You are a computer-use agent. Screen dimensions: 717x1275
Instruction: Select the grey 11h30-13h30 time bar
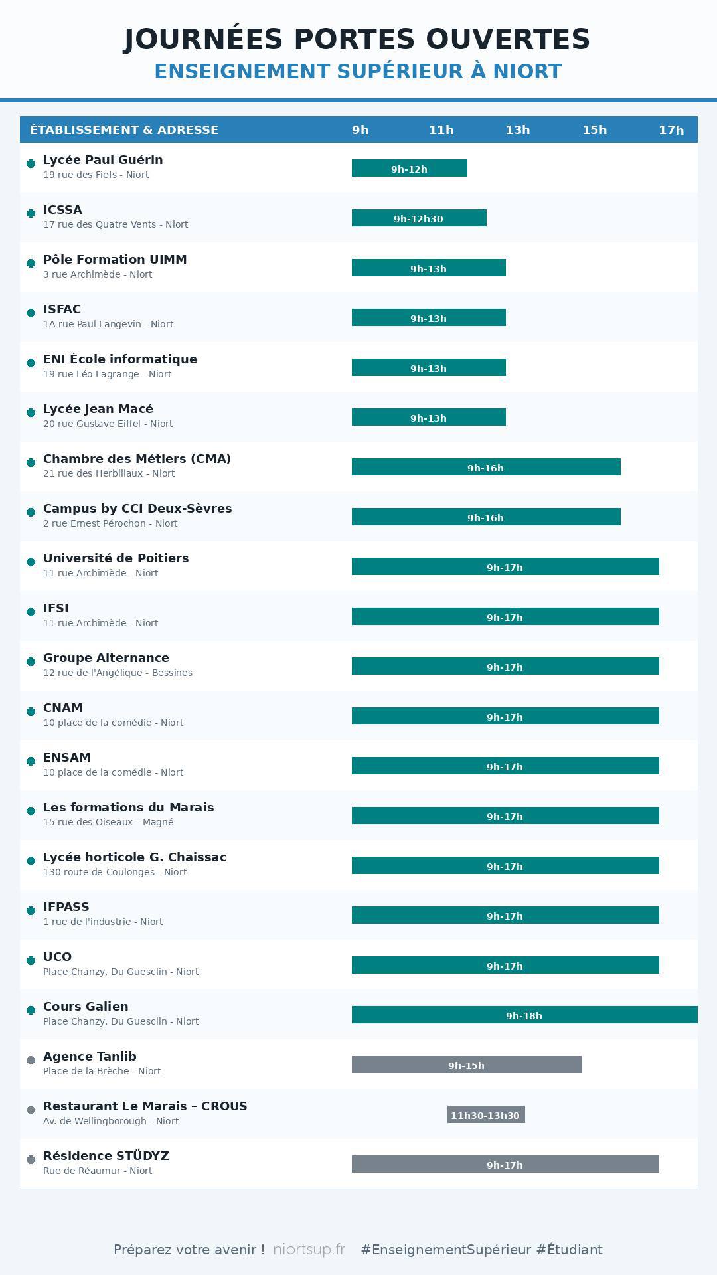[485, 1115]
